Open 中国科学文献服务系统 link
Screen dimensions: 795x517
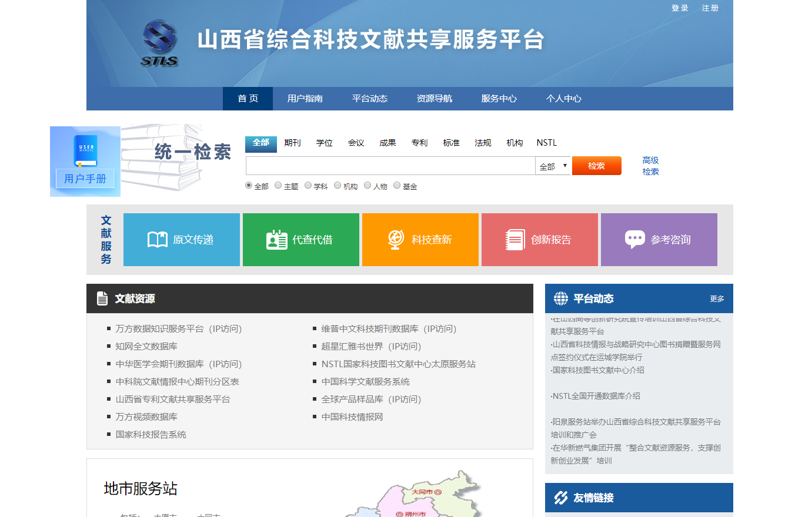coord(366,382)
